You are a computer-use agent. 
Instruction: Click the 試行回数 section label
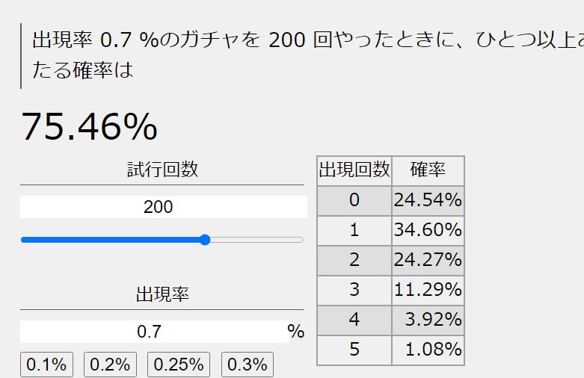point(162,170)
